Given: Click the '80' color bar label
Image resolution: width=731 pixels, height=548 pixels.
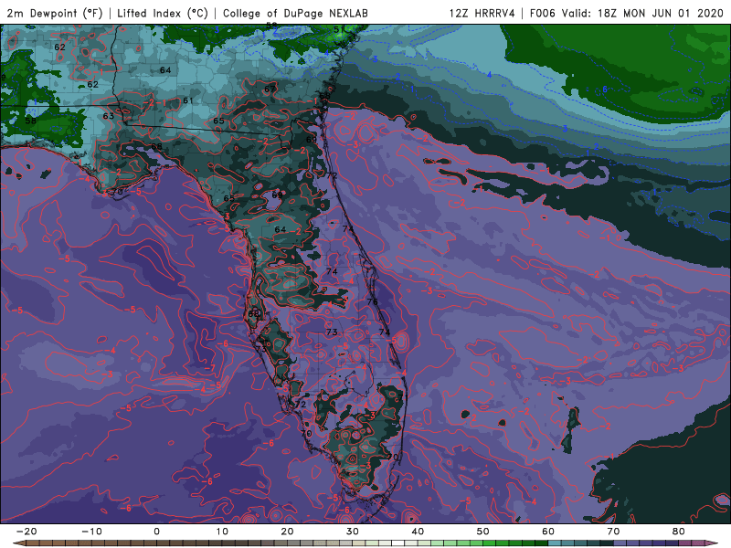Looking at the screenshot, I should tap(679, 532).
